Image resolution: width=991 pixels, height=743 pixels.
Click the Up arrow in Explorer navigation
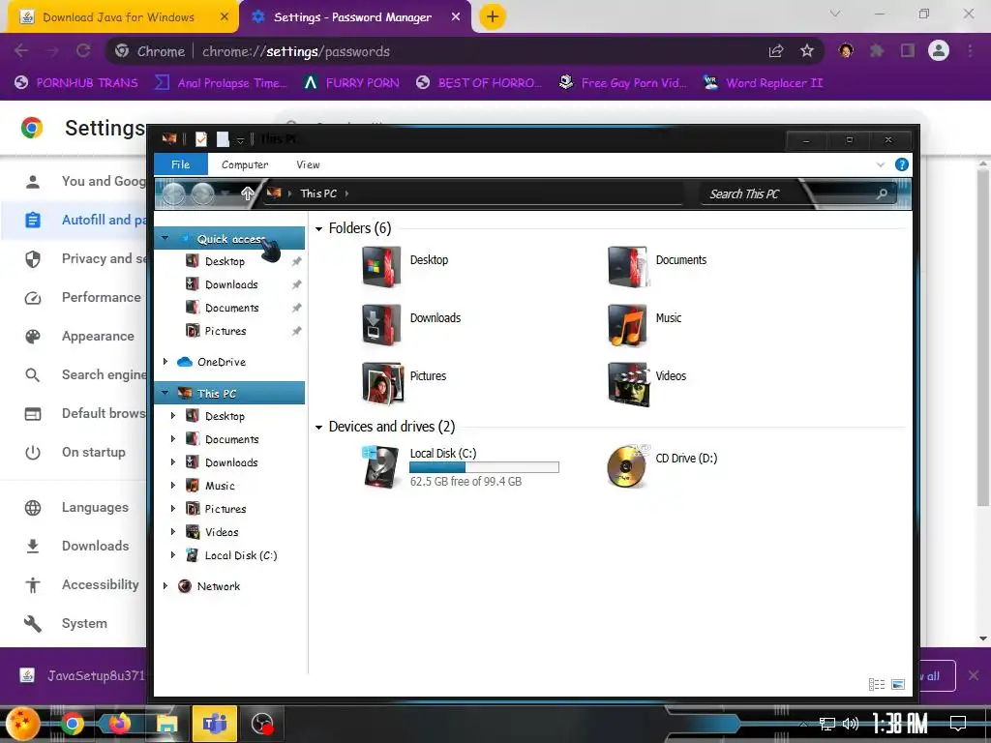coord(247,193)
